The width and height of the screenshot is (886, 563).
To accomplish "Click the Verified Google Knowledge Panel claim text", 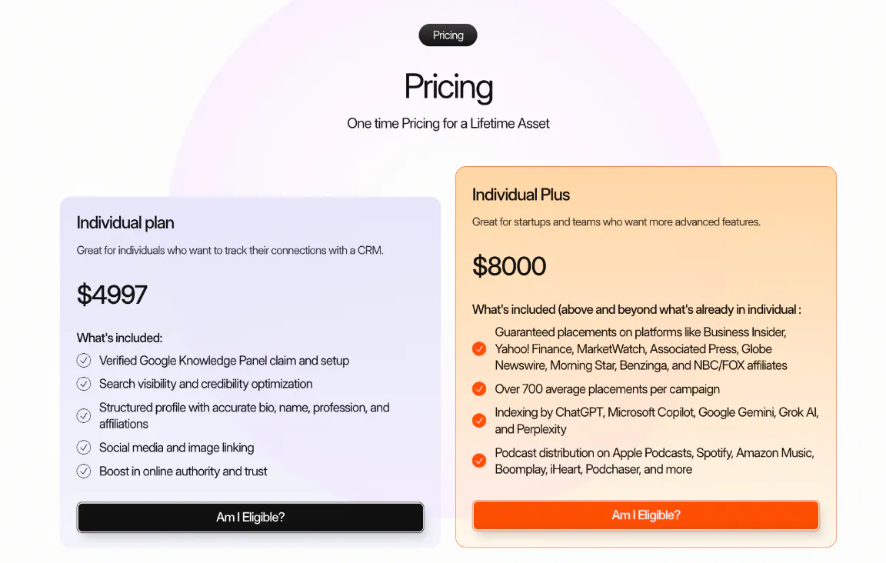I will pos(225,361).
